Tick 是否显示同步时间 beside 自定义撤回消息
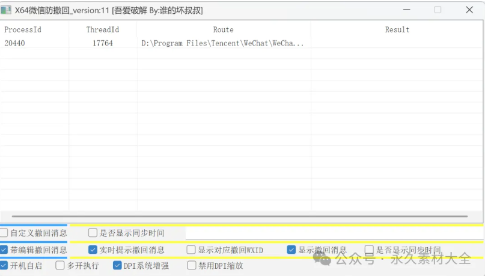The height and width of the screenshot is (276, 485). point(93,233)
